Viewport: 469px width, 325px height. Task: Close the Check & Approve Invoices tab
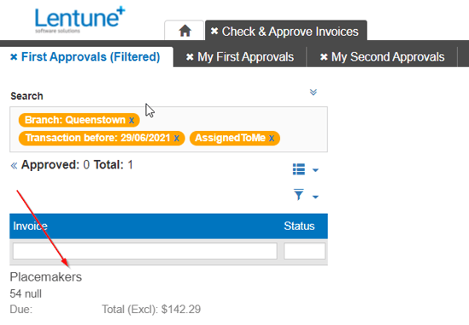[214, 31]
